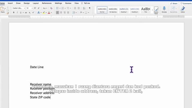Expand the styles gallery arrow

(152, 10)
